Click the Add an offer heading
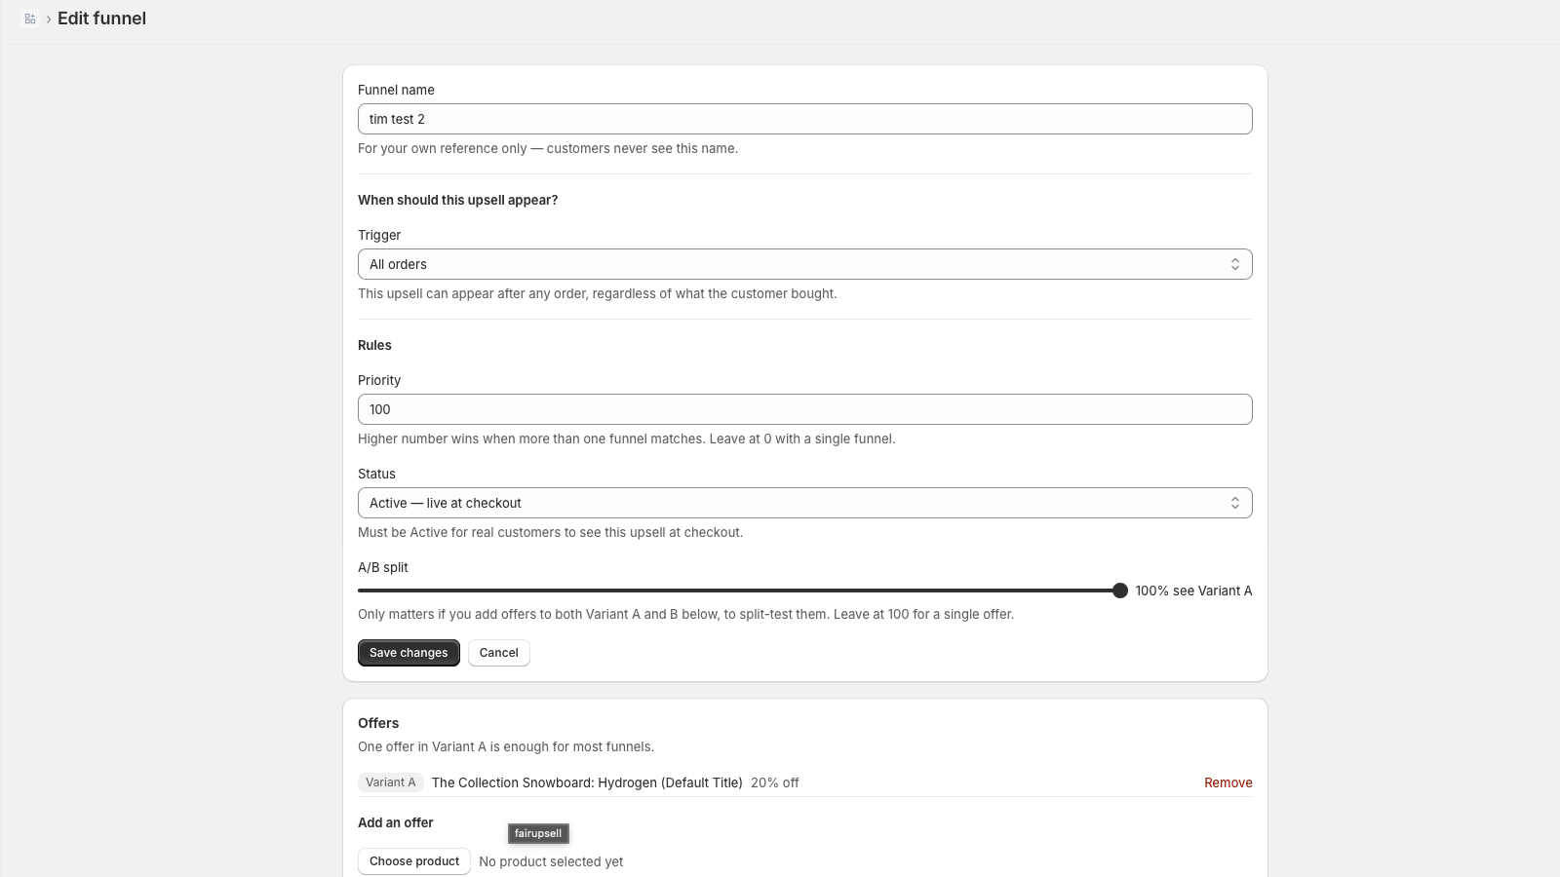The width and height of the screenshot is (1560, 877). [396, 822]
